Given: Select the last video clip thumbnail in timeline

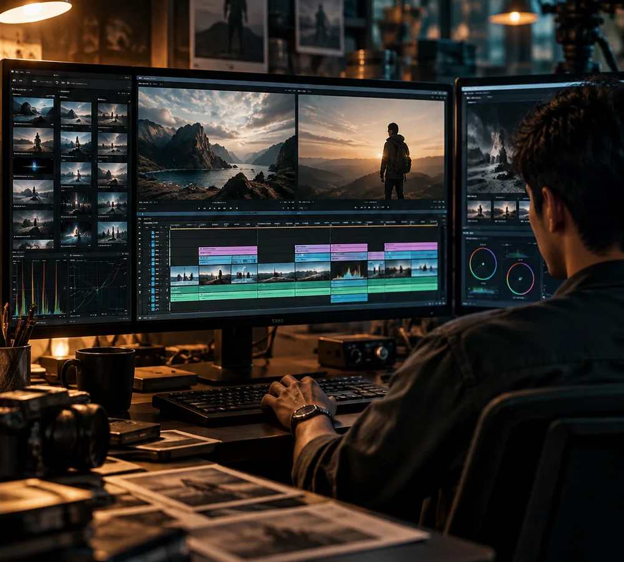Looking at the screenshot, I should 424,268.
